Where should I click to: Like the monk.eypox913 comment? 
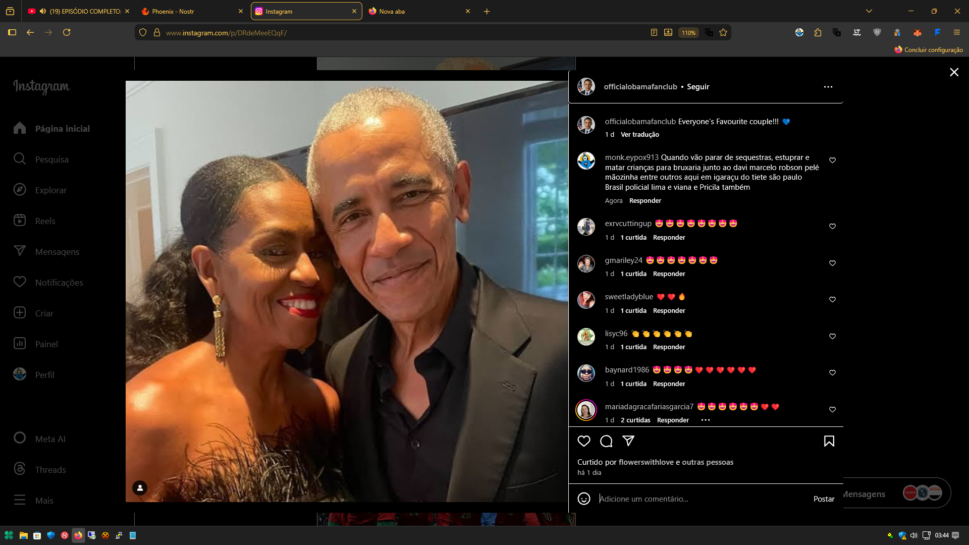(832, 160)
